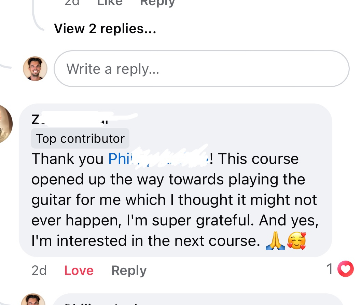Click the partially visible avatar at the bottom
Image resolution: width=362 pixels, height=305 pixels.
[33, 300]
